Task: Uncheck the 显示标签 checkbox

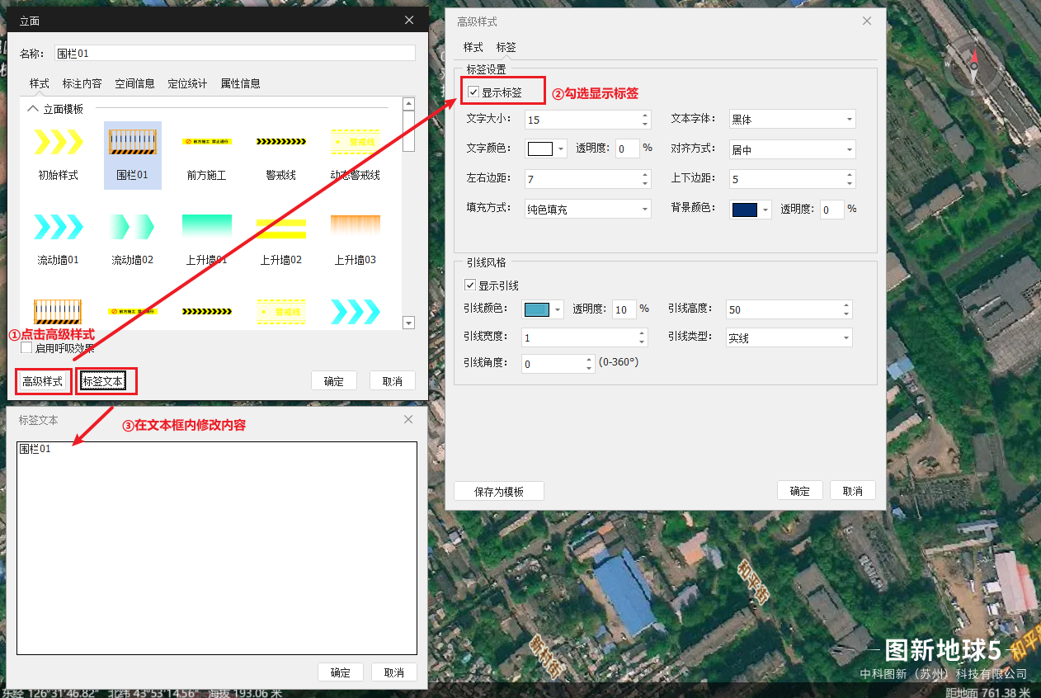Action: 473,92
